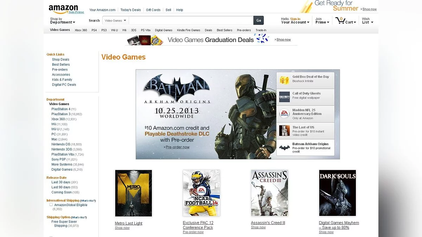The image size is (422, 237).
Task: Open the Xbox 360 tab
Action: pos(81,30)
